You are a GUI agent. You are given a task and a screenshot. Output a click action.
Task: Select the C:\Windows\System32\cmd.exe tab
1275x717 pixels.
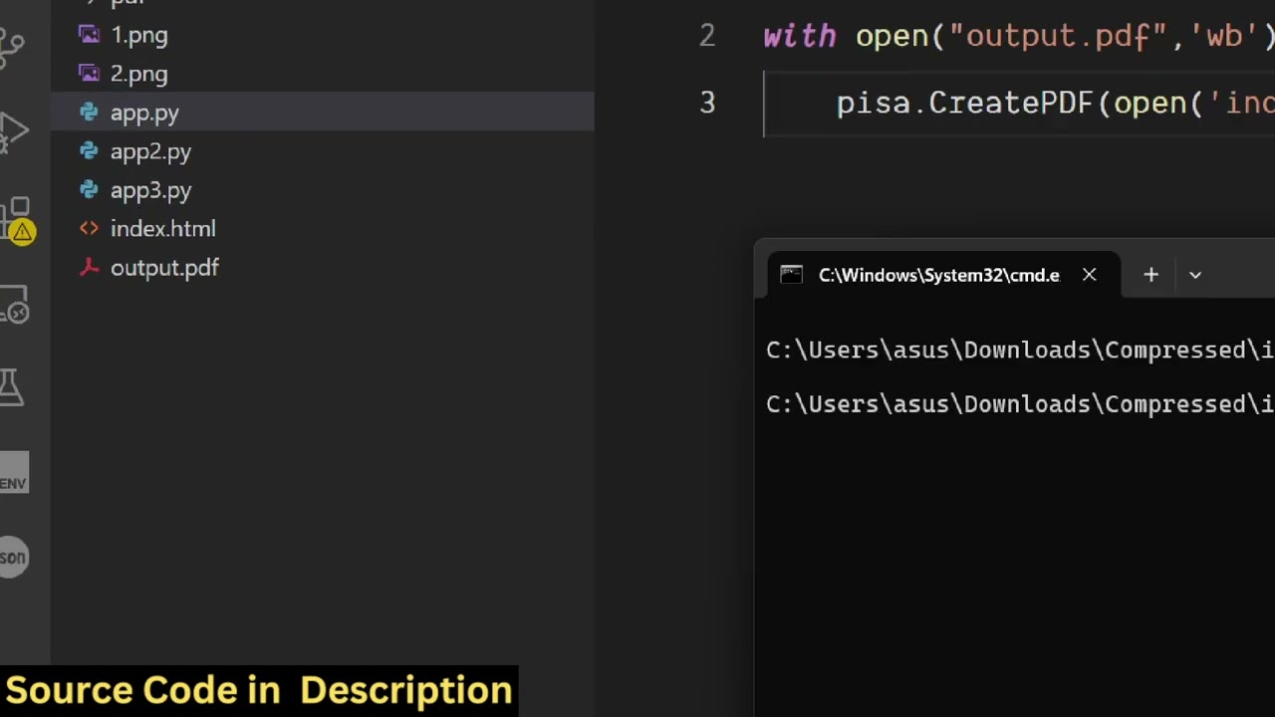coord(938,275)
